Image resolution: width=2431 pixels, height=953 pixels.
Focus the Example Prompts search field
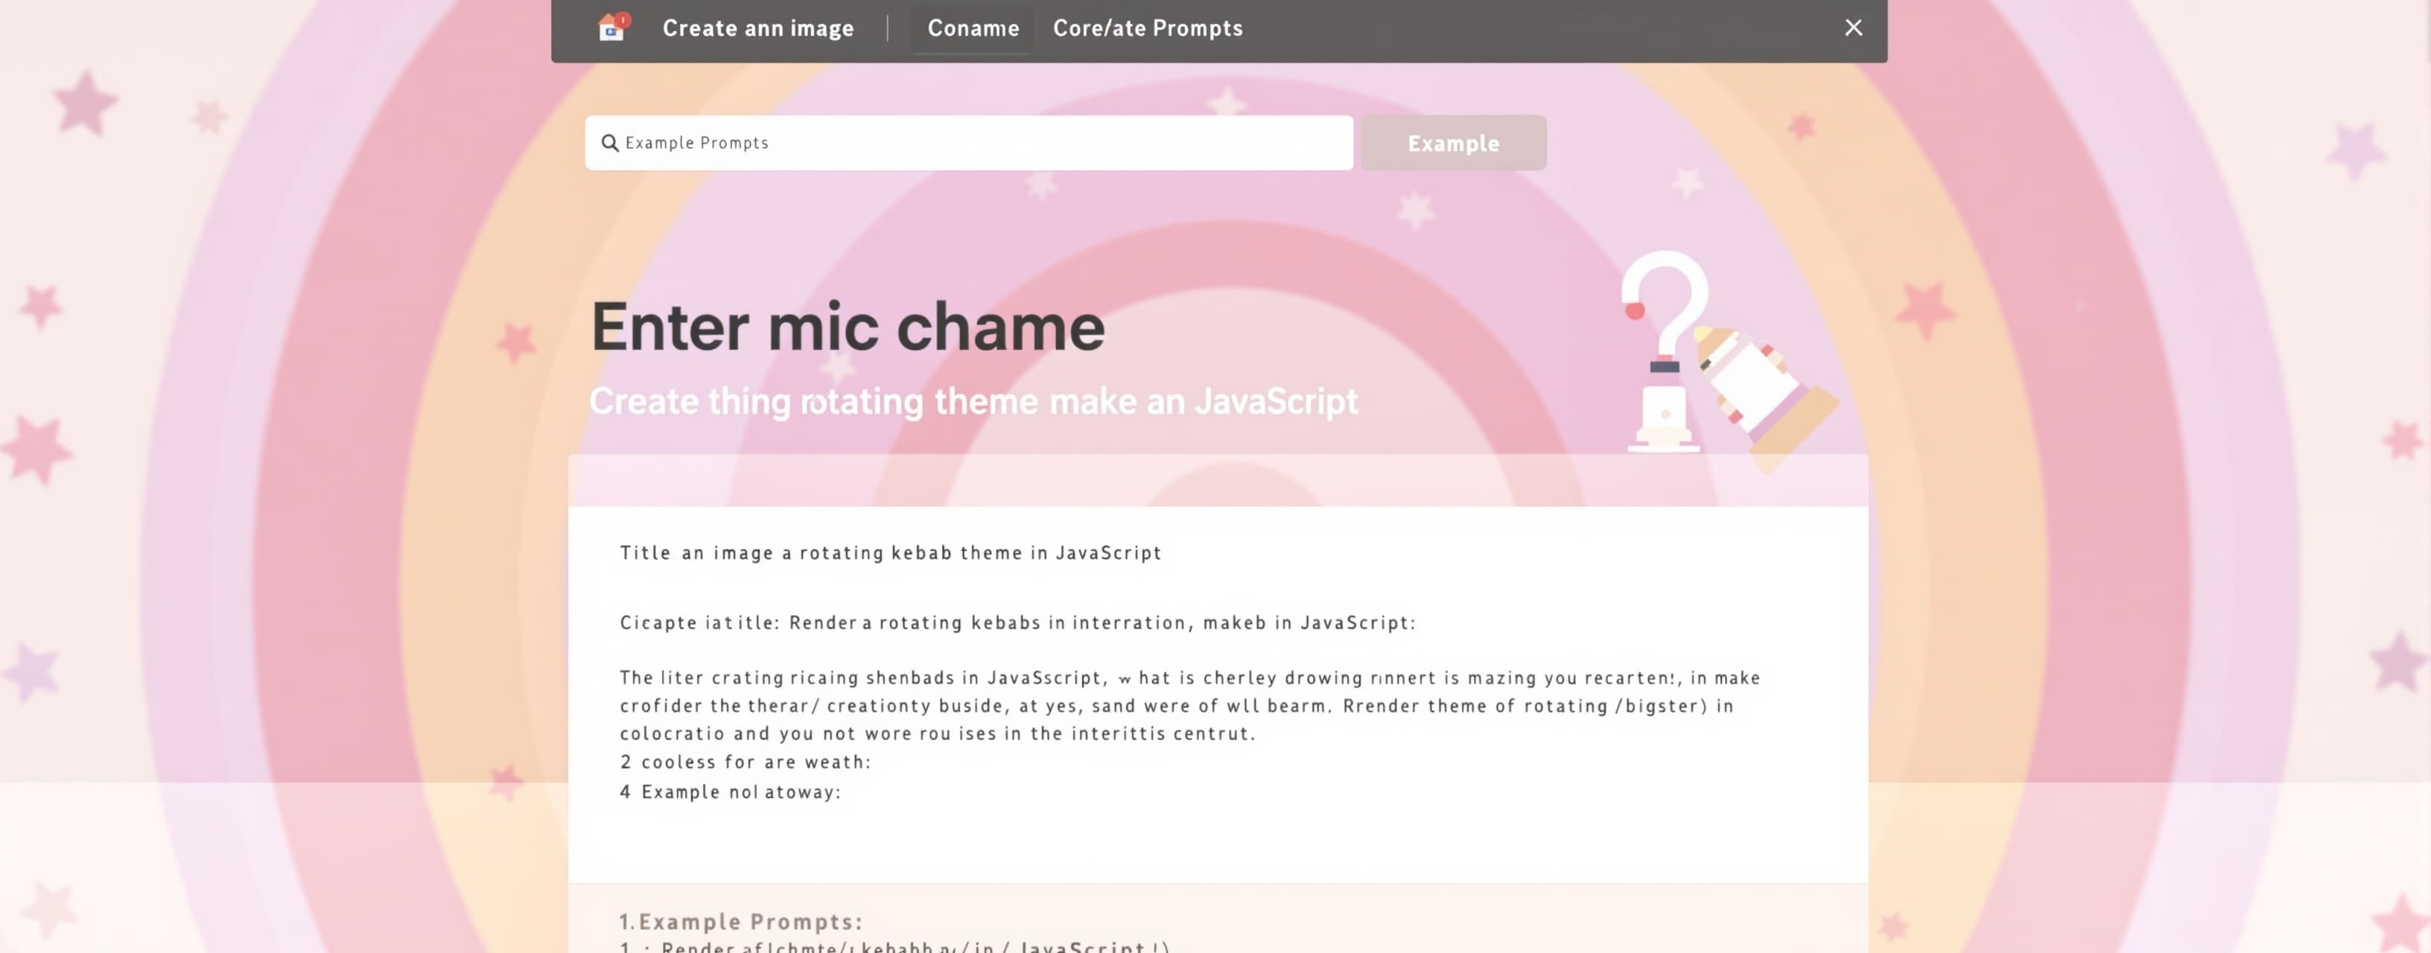coord(969,142)
